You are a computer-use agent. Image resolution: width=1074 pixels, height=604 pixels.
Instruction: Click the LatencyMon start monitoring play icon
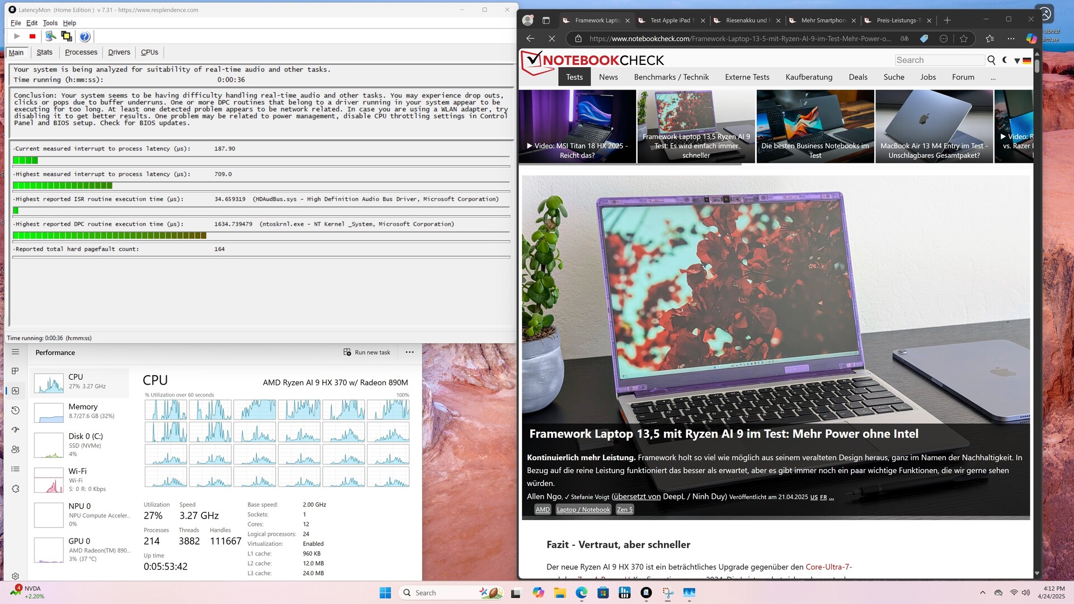(x=17, y=36)
